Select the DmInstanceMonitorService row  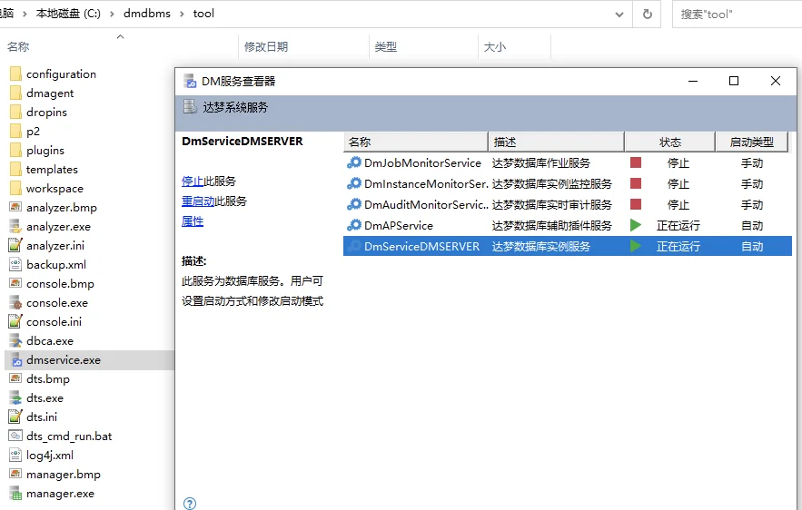tap(568, 183)
